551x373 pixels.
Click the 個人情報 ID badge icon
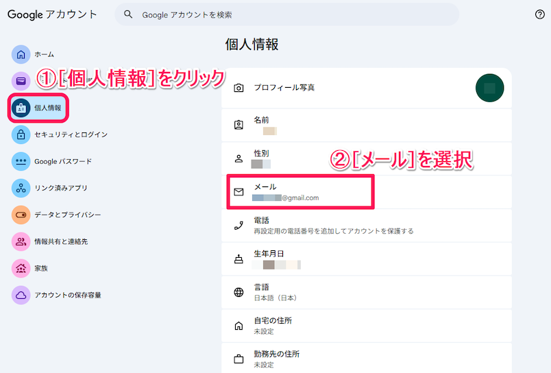(21, 108)
